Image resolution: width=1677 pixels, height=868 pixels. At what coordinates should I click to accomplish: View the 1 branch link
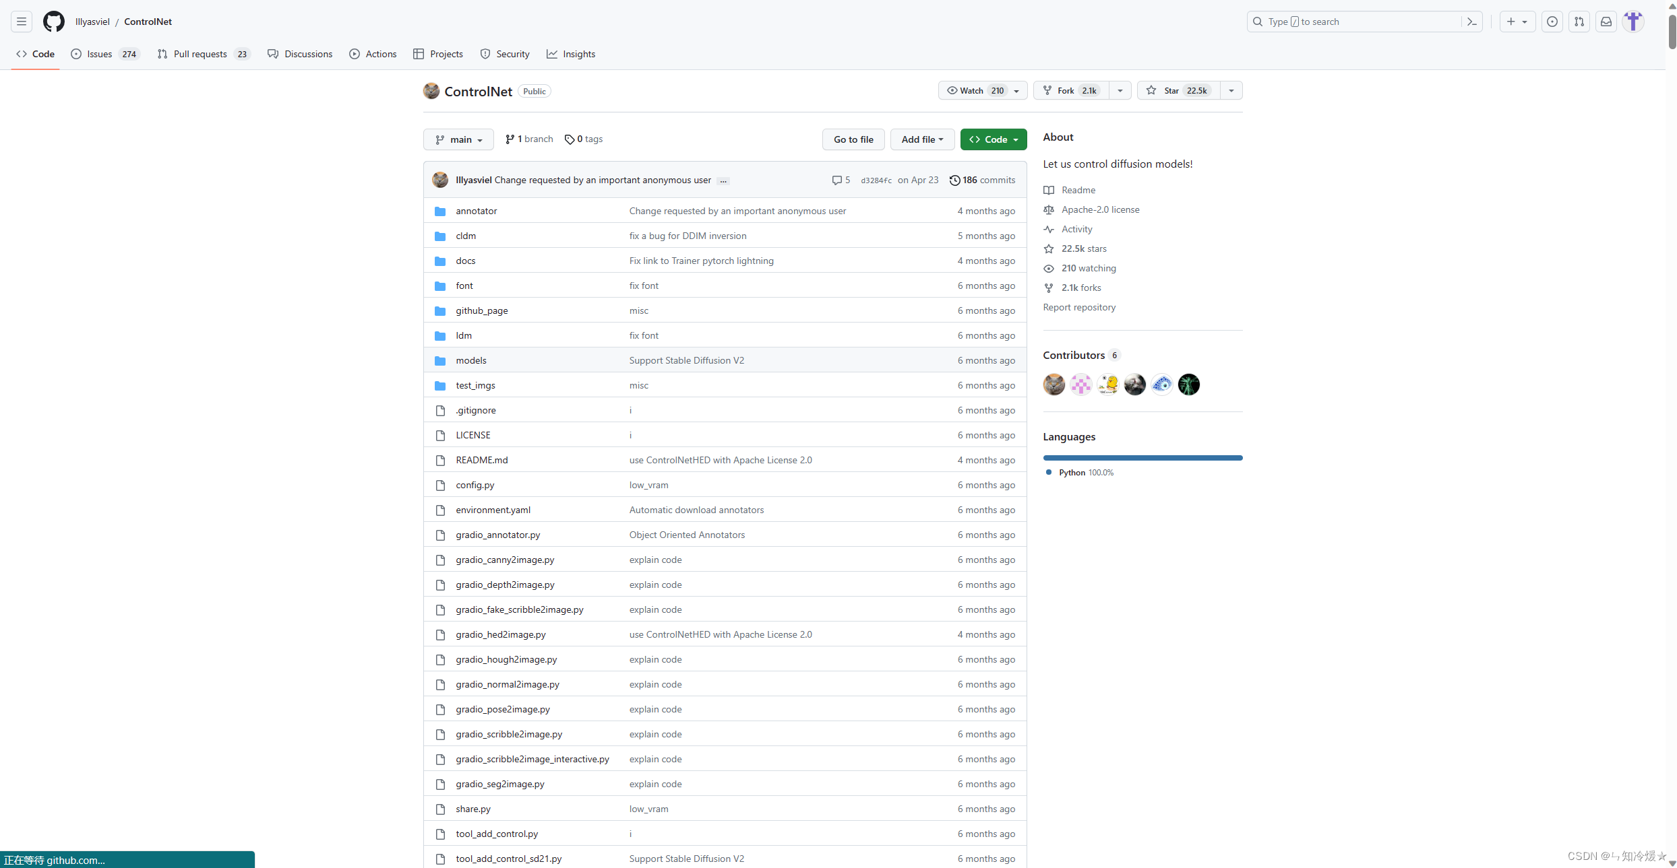pos(529,139)
